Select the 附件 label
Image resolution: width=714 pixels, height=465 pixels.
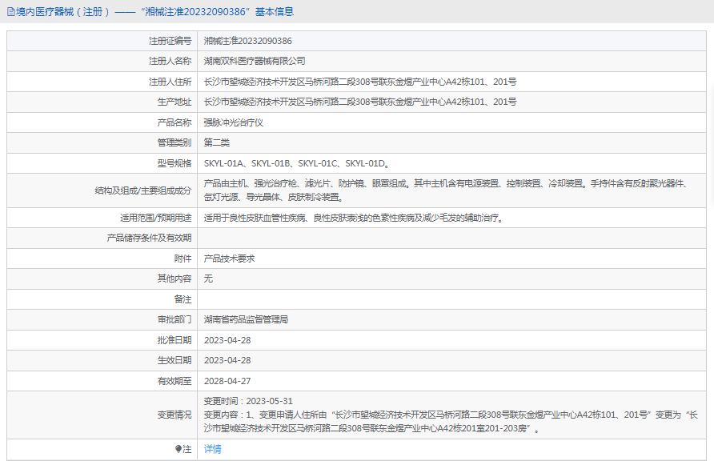point(183,259)
